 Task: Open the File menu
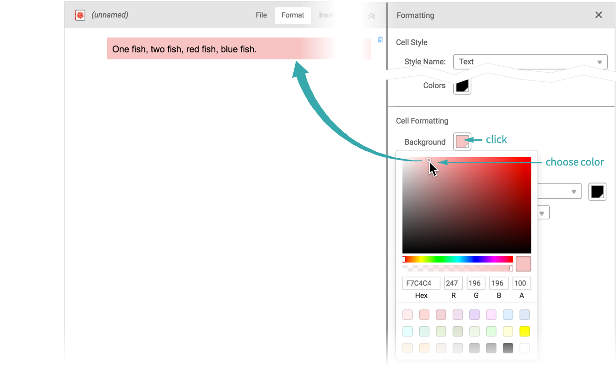tap(261, 15)
